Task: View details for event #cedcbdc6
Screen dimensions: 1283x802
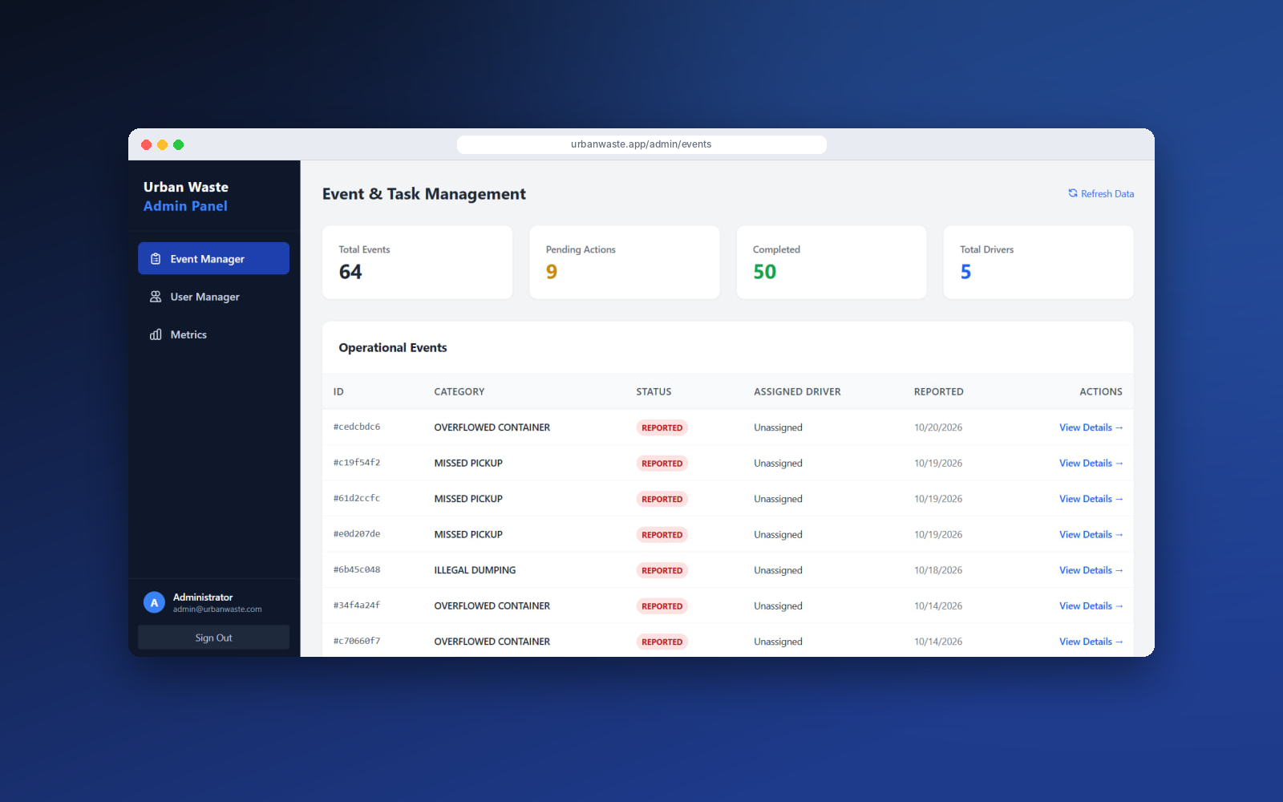Action: (1091, 427)
